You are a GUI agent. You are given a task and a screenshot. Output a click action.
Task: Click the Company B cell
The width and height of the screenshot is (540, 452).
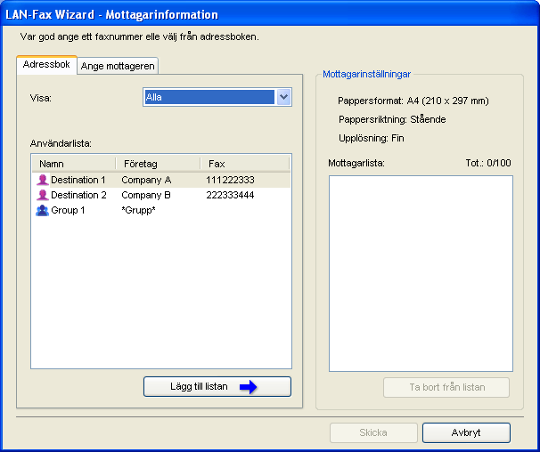click(x=146, y=195)
